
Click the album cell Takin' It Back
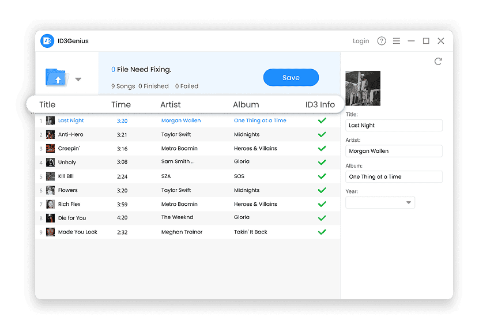point(251,232)
